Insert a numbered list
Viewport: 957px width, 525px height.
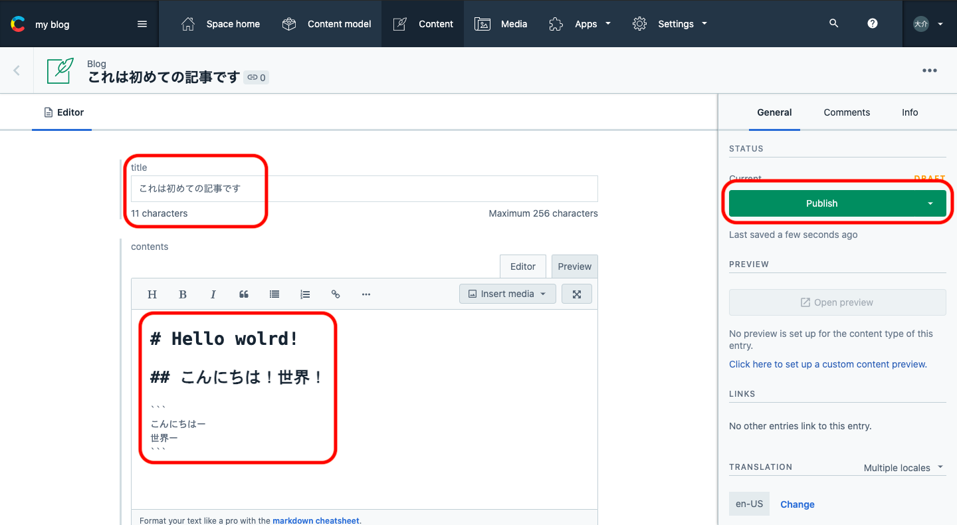click(305, 294)
